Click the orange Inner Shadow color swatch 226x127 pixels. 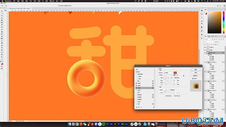pos(175,73)
